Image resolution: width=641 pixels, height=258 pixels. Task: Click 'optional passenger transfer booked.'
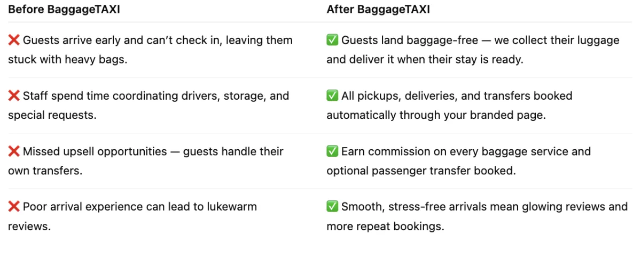point(421,171)
